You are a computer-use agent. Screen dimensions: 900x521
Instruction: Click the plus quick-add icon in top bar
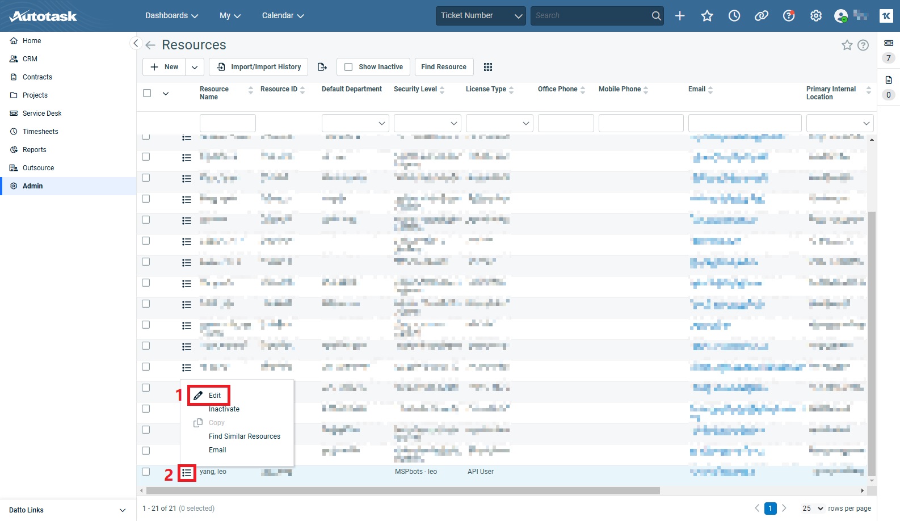point(680,16)
